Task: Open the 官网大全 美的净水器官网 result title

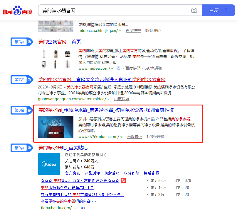Action: coord(102,79)
